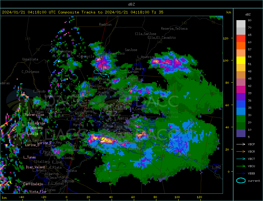Click the green VBCU arrow in legend

click(241, 166)
